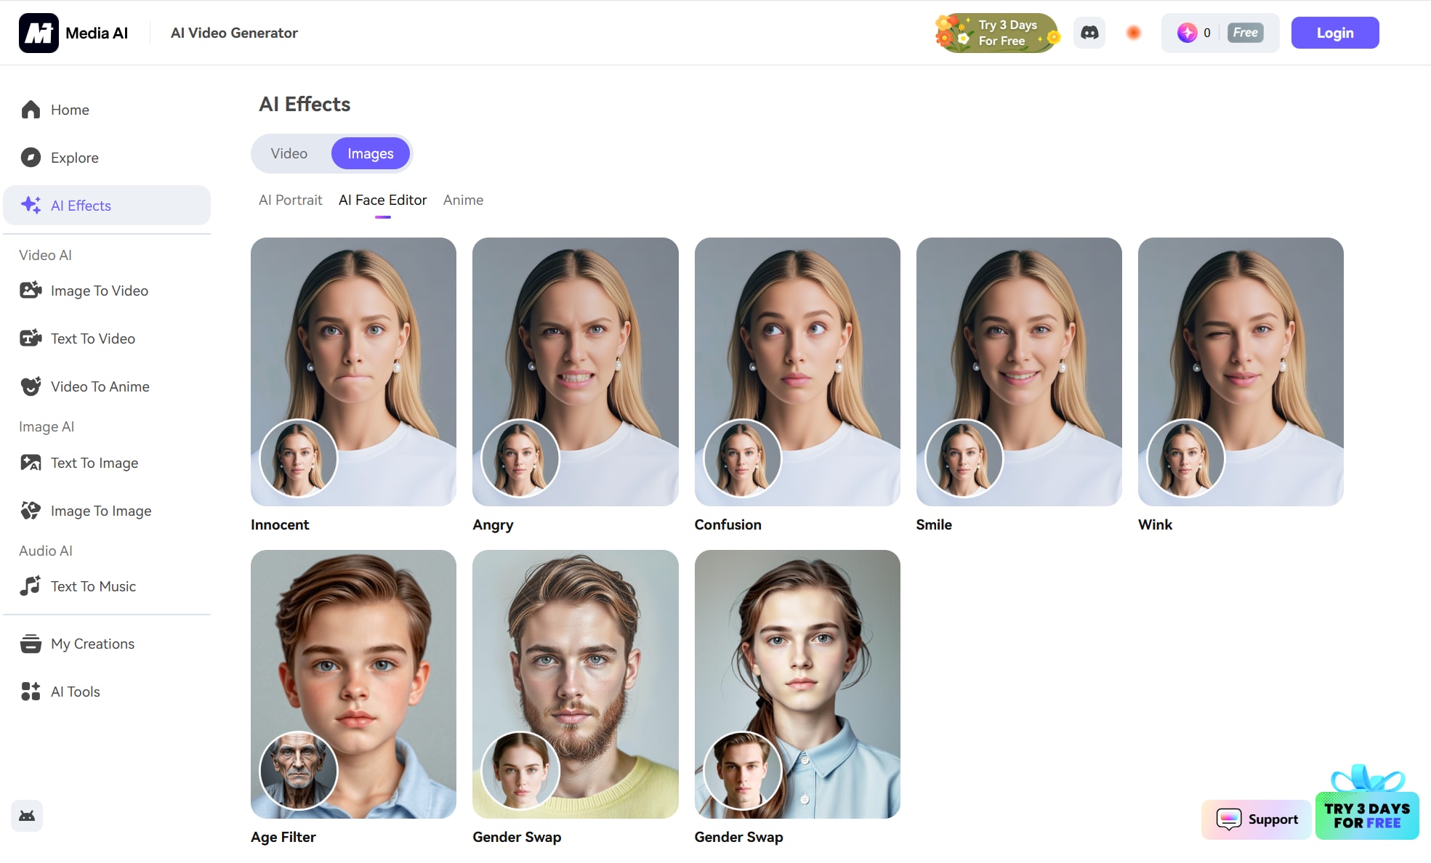Click the Support chat bubble icon
The width and height of the screenshot is (1431, 863).
pos(1229,819)
